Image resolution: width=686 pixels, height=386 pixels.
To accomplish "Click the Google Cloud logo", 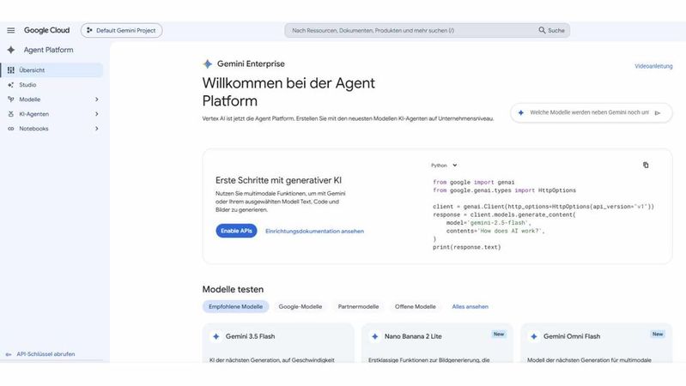I will (47, 30).
